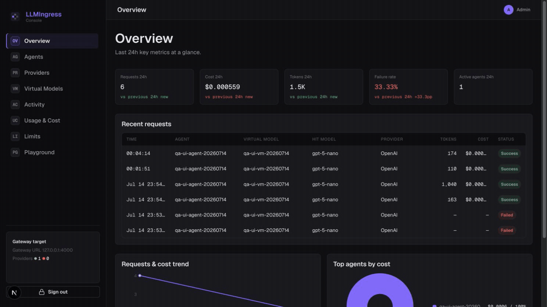Click the Gateway URL 127.0.0.1:4000 text
Viewport: 547px width, 307px height.
pos(43,250)
